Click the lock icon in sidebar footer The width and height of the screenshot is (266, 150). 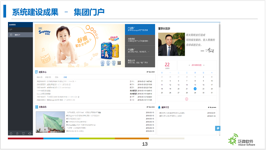tap(17, 133)
